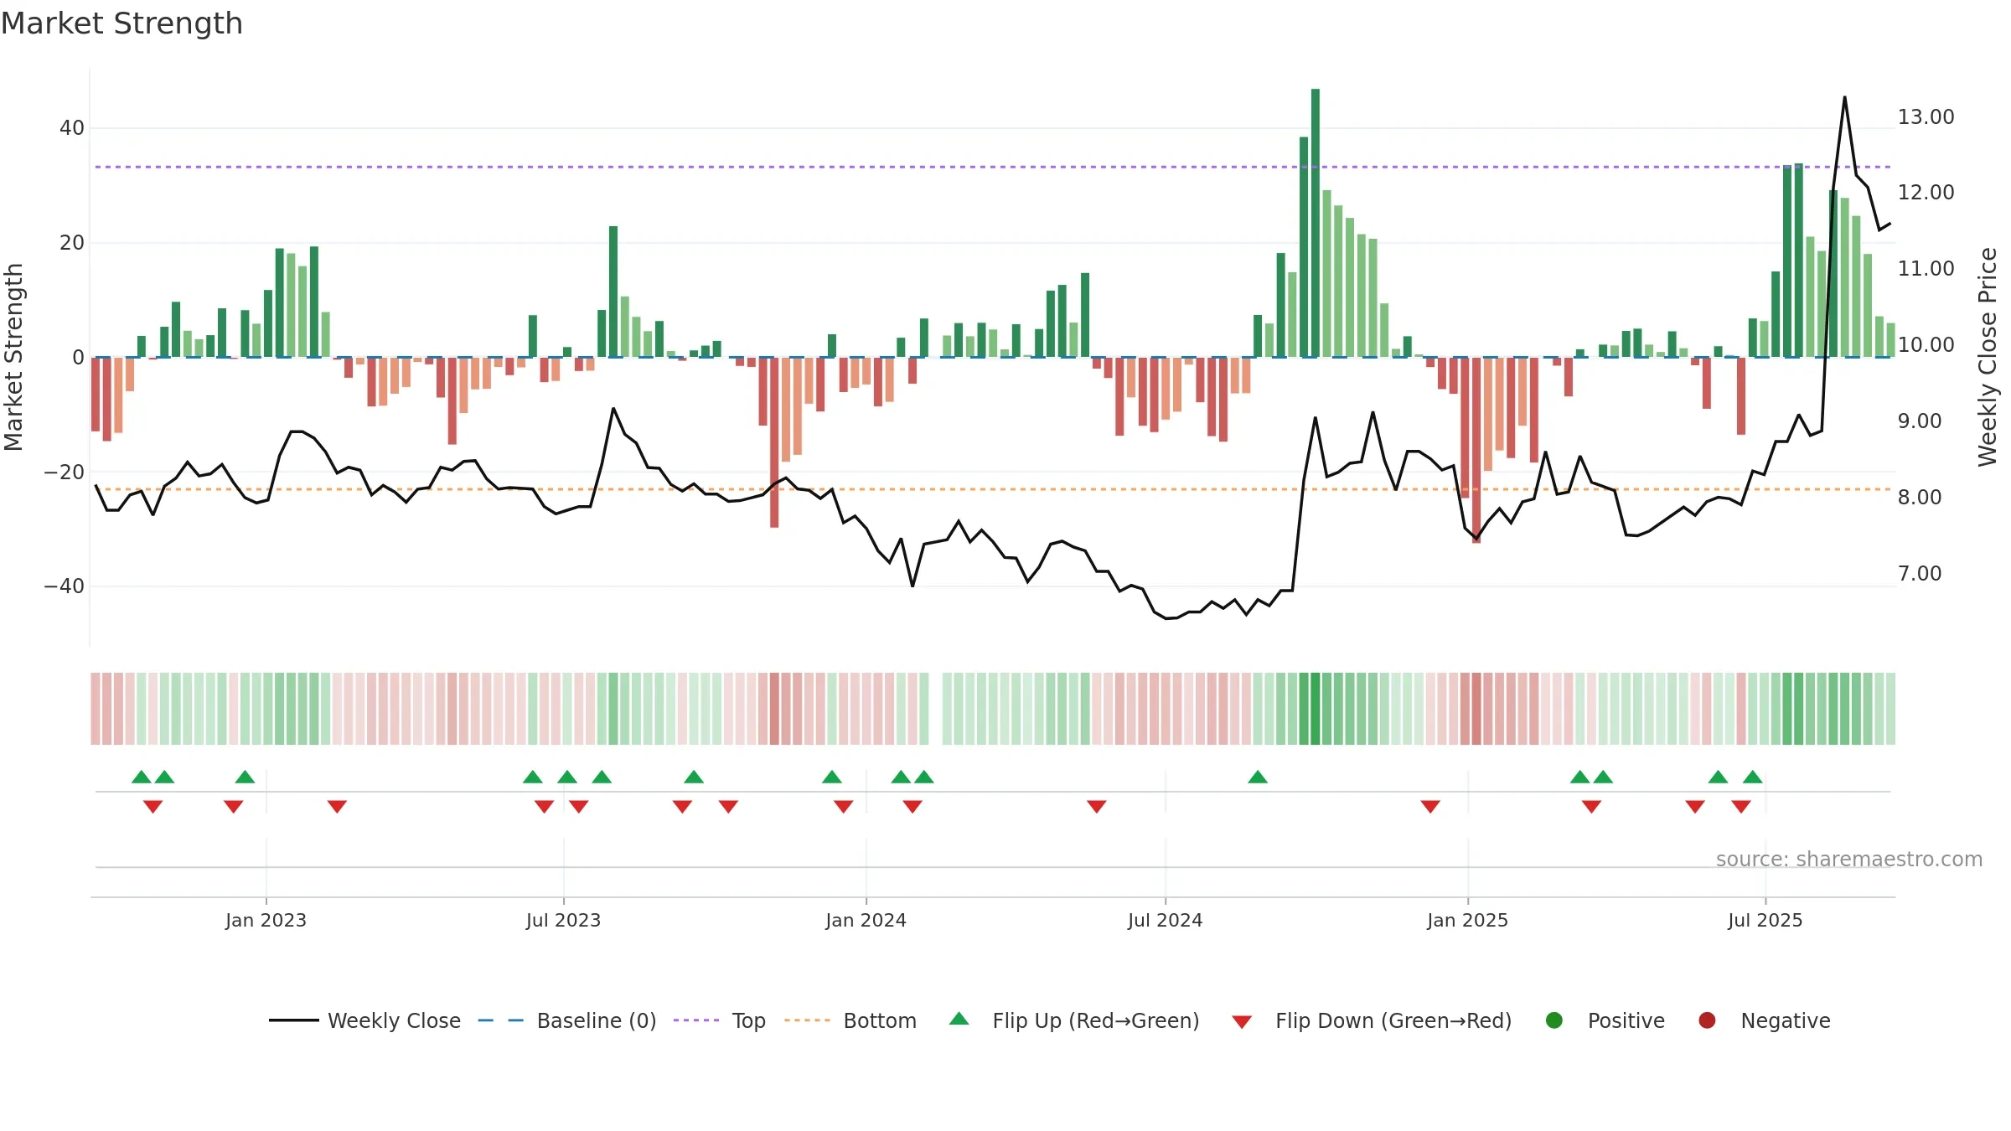
Task: Click the 10.00 price axis tick
Action: (1926, 345)
